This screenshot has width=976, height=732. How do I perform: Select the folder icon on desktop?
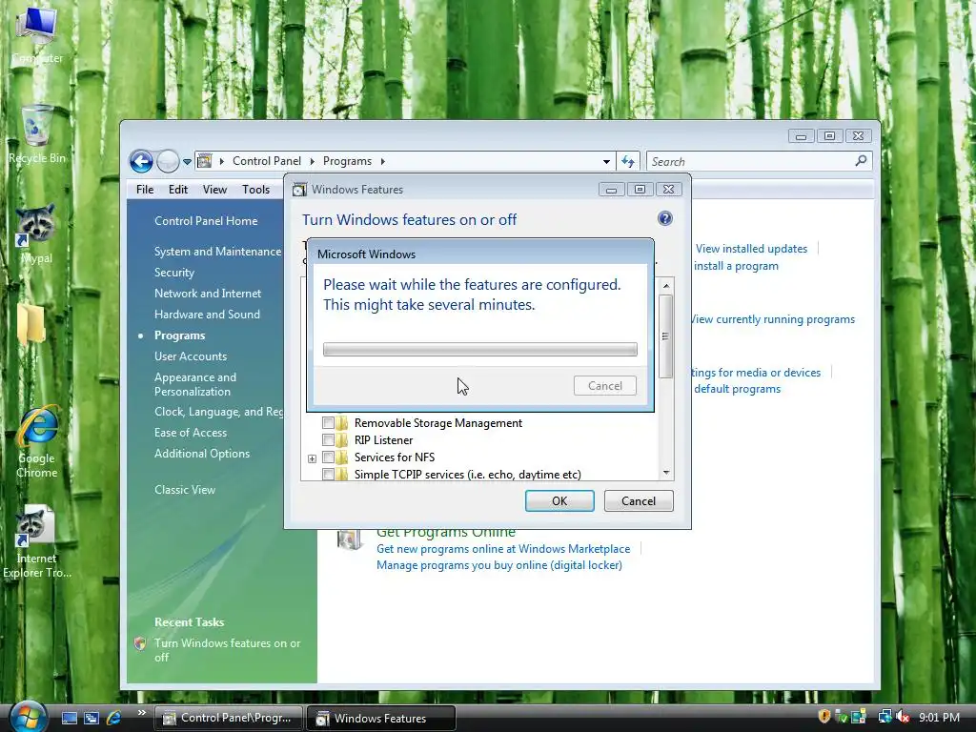30,324
